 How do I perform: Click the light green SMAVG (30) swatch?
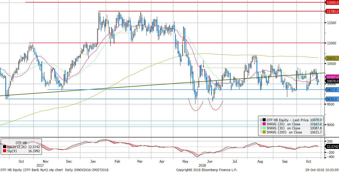click(x=264, y=128)
